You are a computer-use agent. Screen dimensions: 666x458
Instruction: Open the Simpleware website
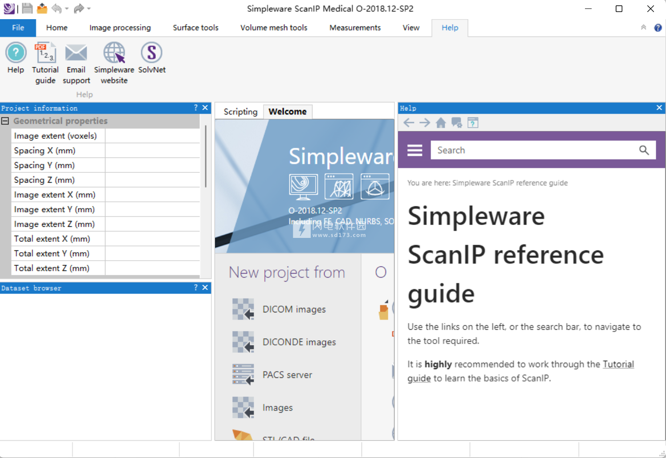click(114, 63)
